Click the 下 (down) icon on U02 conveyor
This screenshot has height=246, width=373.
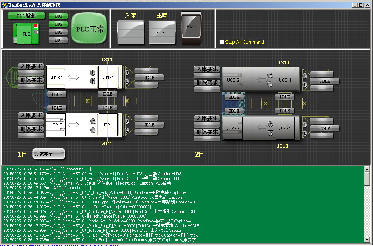click(93, 130)
